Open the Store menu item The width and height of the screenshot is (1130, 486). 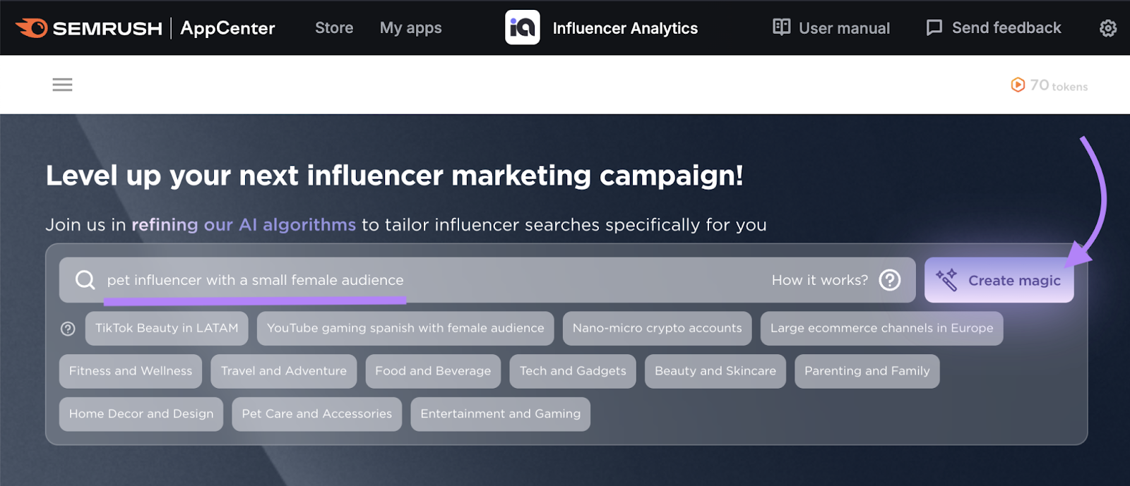[334, 28]
